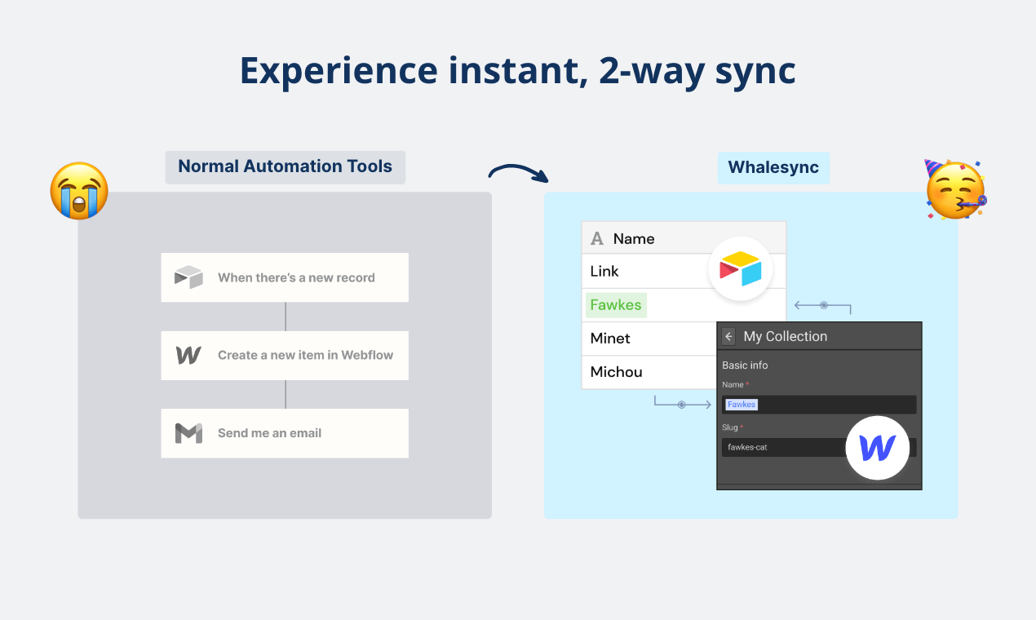Select the Whalesync label
The height and width of the screenshot is (620, 1036).
(x=773, y=167)
